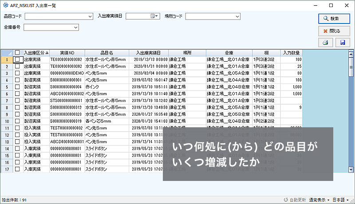
Task: Click the 自動更新 auto-refresh icon
Action: [286, 200]
